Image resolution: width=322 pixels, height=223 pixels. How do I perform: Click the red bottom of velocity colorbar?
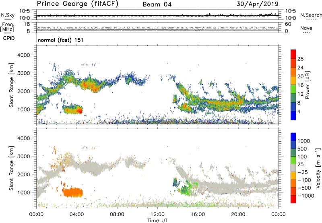[293, 199]
